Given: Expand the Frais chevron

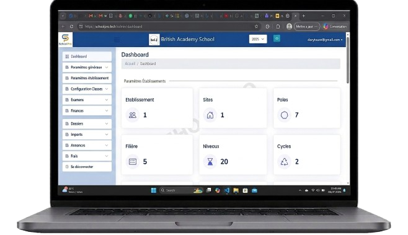Looking at the screenshot, I should [x=107, y=156].
